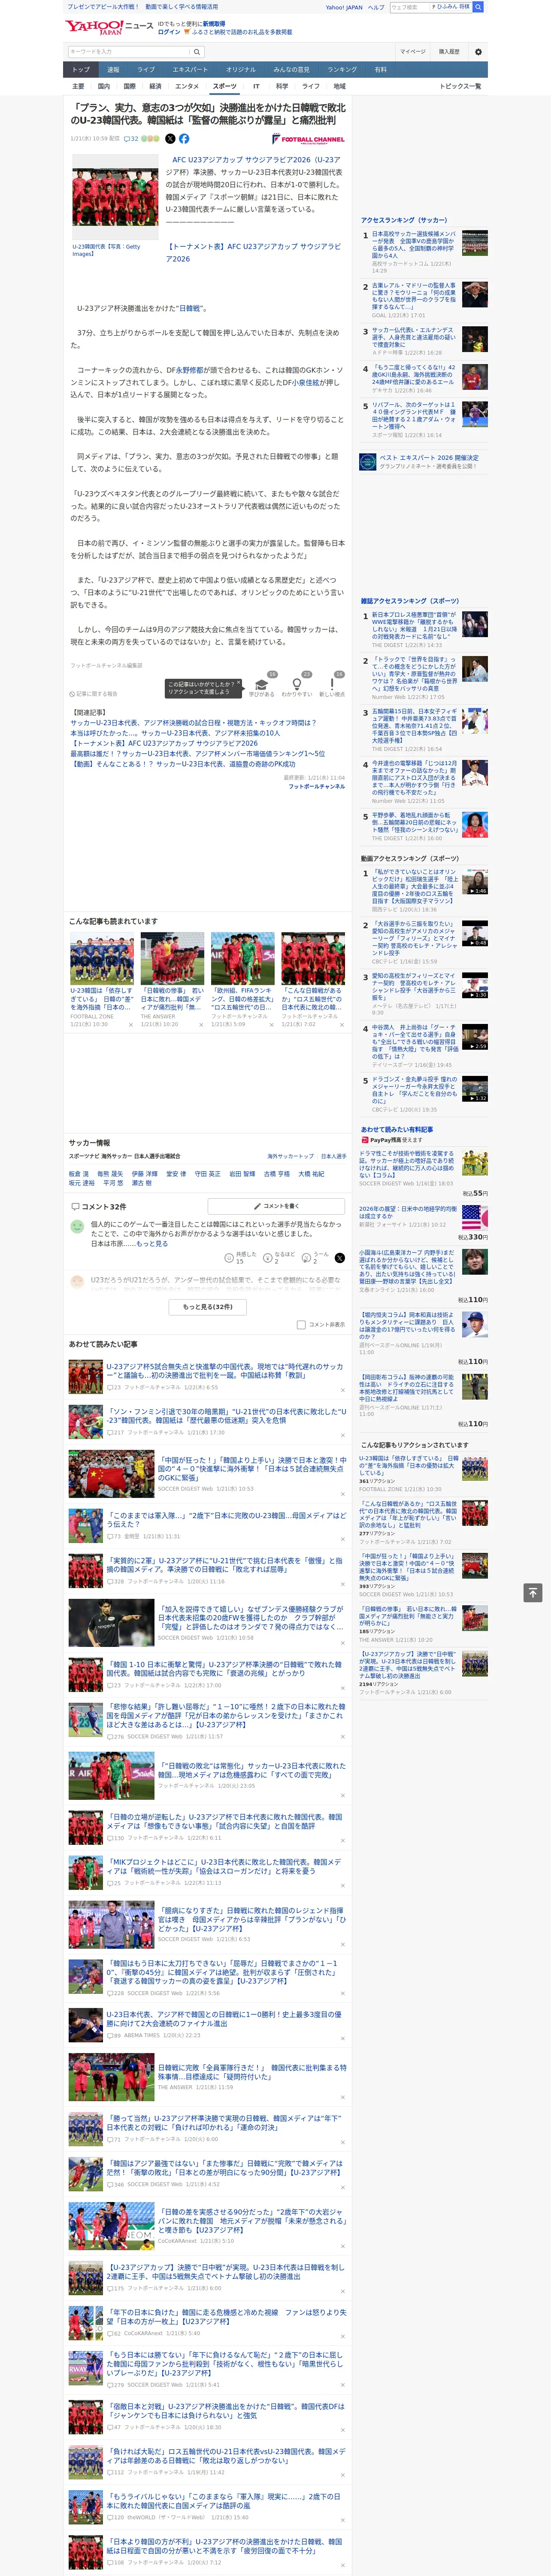Open the 地域 category
The width and height of the screenshot is (551, 2576).
tap(339, 86)
